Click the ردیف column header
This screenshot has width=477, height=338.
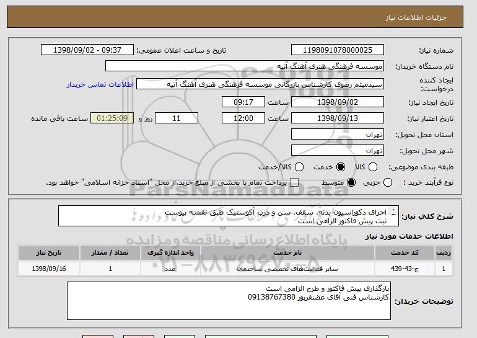444,253
